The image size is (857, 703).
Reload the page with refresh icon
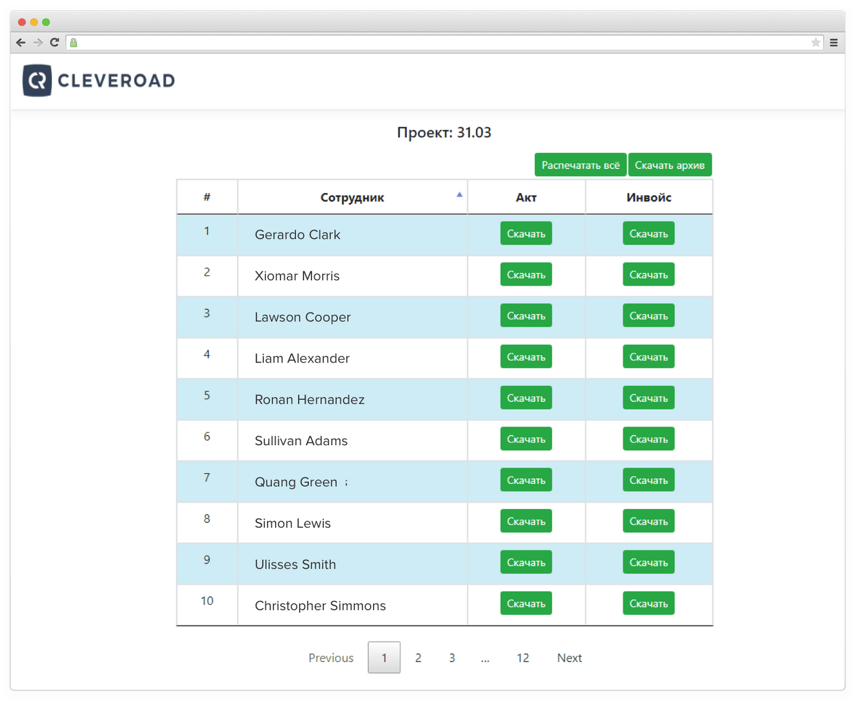pyautogui.click(x=55, y=42)
